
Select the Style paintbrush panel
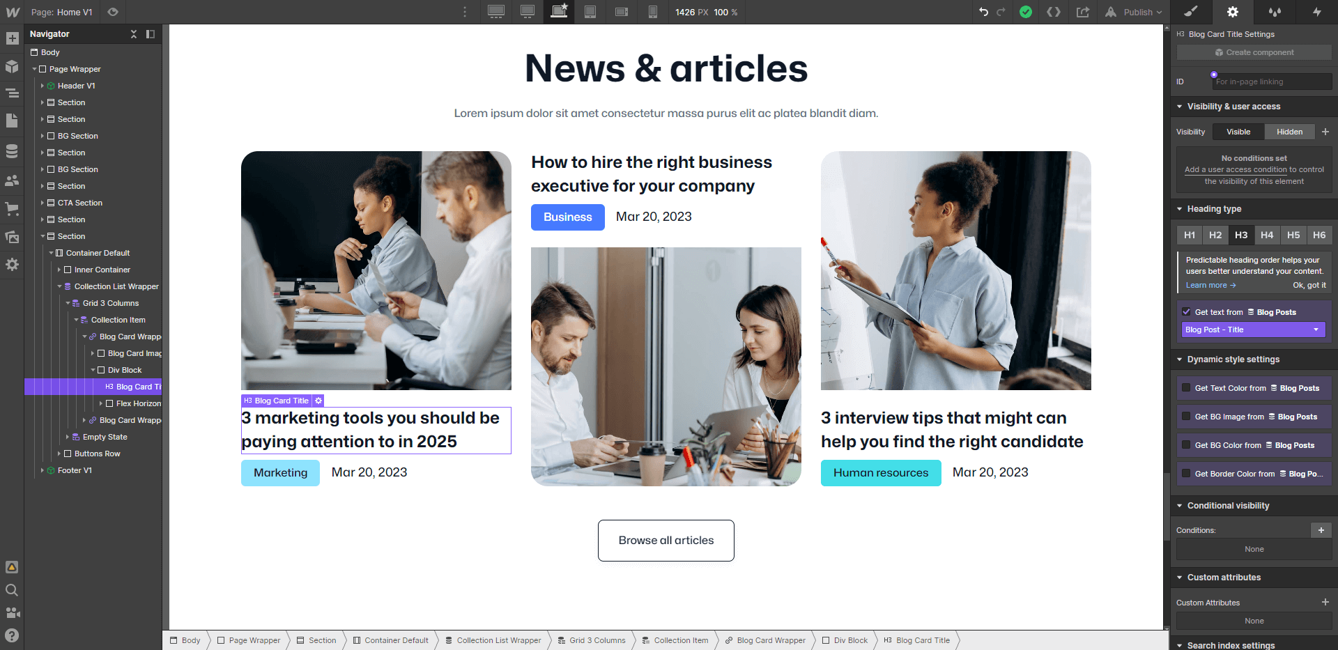[1190, 12]
